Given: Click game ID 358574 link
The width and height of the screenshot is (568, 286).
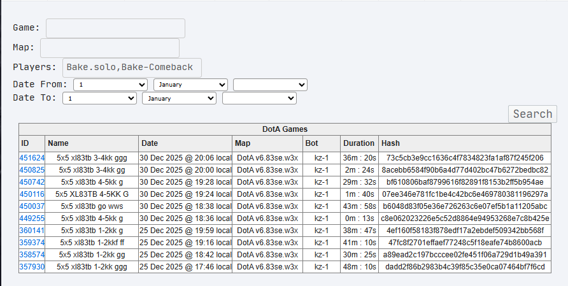Looking at the screenshot, I should point(32,255).
